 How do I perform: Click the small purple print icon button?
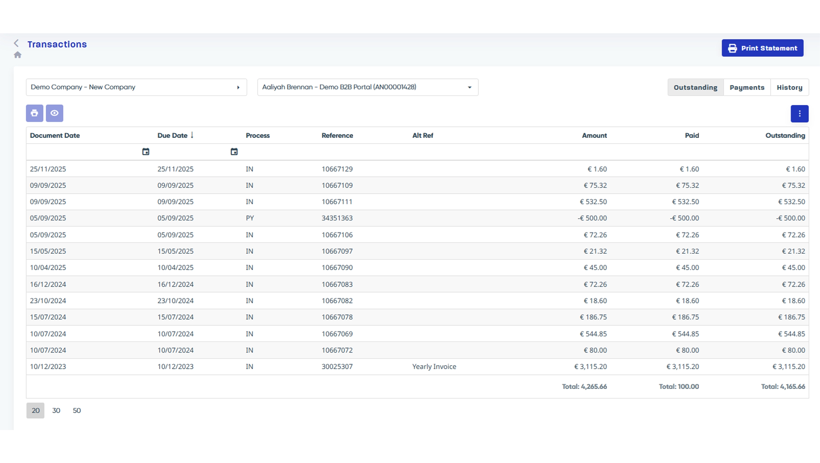pos(35,113)
